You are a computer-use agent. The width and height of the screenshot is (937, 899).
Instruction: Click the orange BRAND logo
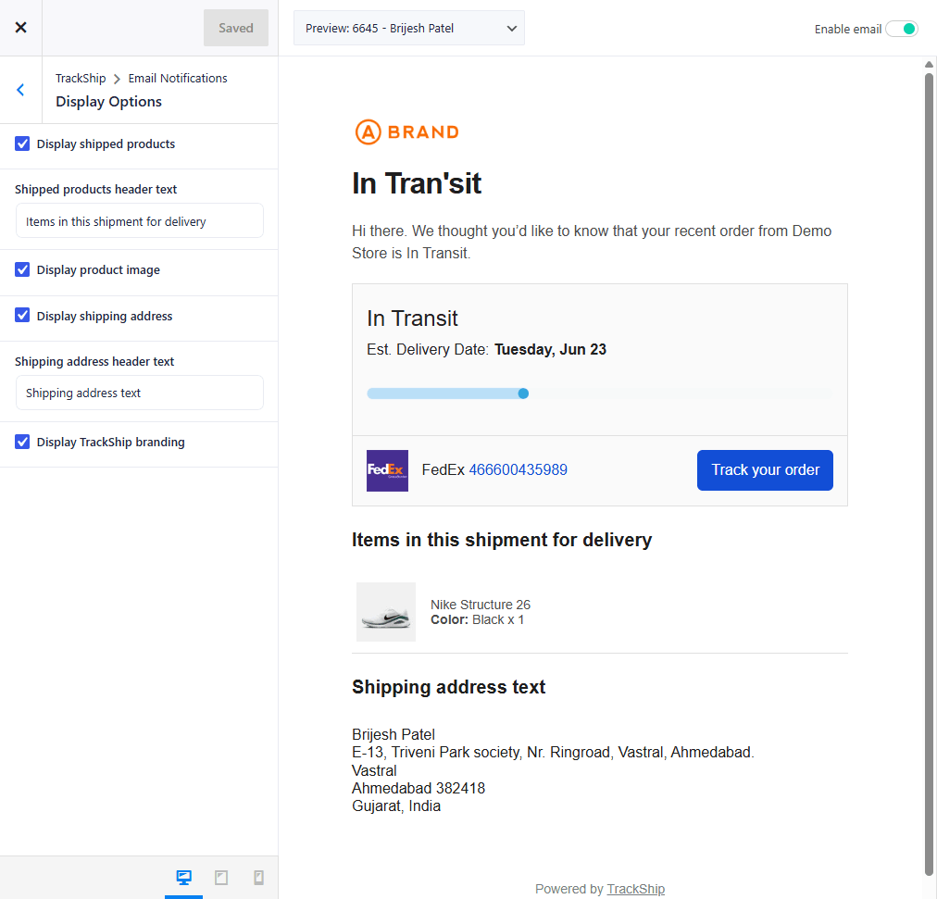click(407, 132)
